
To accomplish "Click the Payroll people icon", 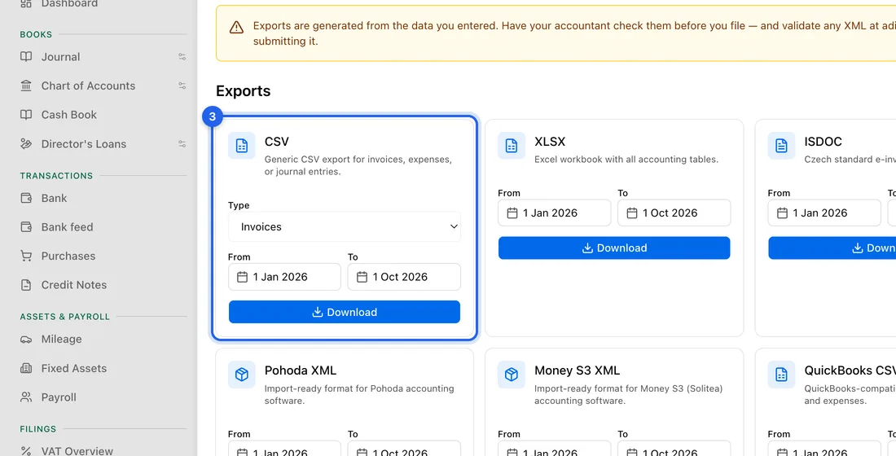I will pyautogui.click(x=26, y=397).
